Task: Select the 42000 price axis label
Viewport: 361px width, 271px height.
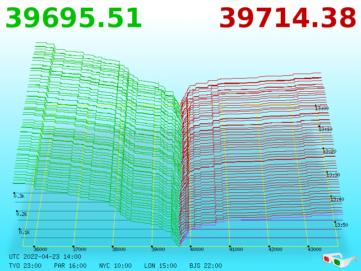Action: tap(275, 249)
